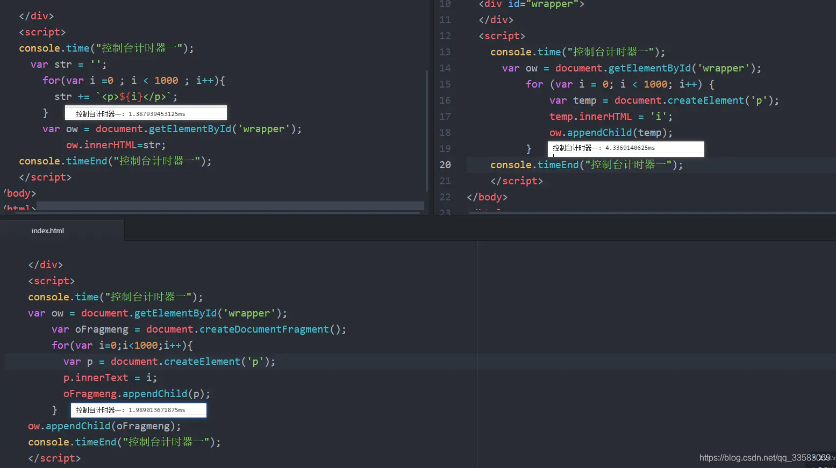Image resolution: width=836 pixels, height=468 pixels.
Task: Click the '<div id="wrapper">' line on line 10
Action: [x=532, y=4]
